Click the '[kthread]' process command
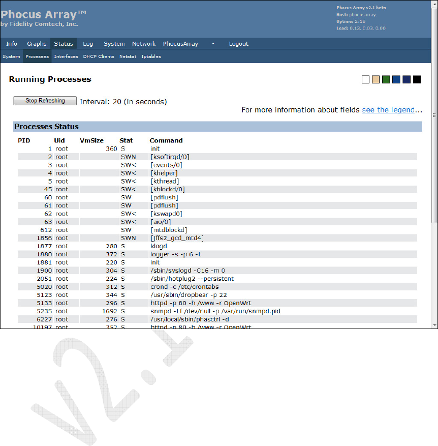The width and height of the screenshot is (438, 446). tap(165, 181)
